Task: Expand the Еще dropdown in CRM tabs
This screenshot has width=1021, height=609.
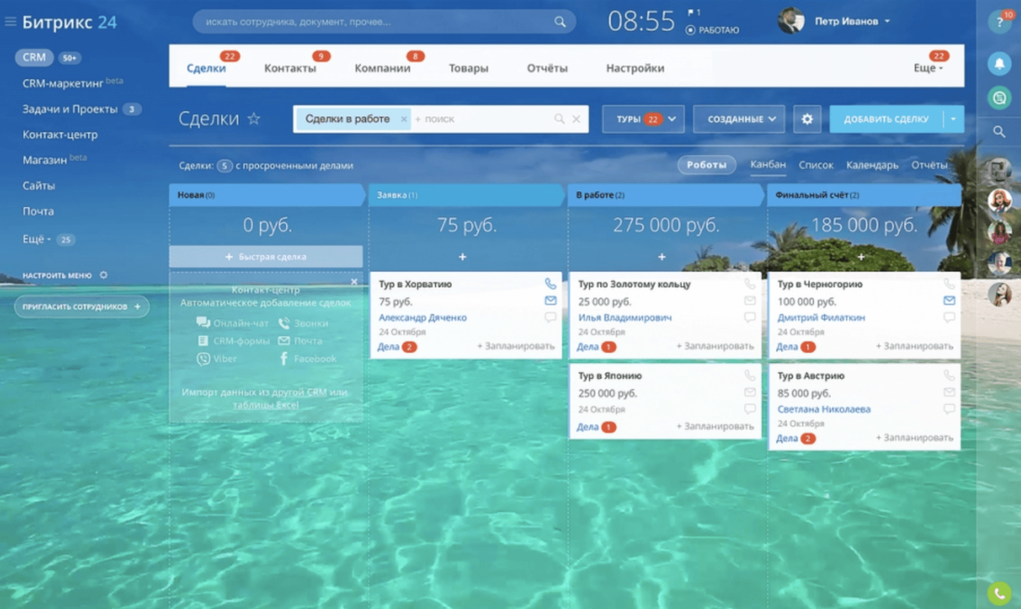Action: tap(928, 68)
